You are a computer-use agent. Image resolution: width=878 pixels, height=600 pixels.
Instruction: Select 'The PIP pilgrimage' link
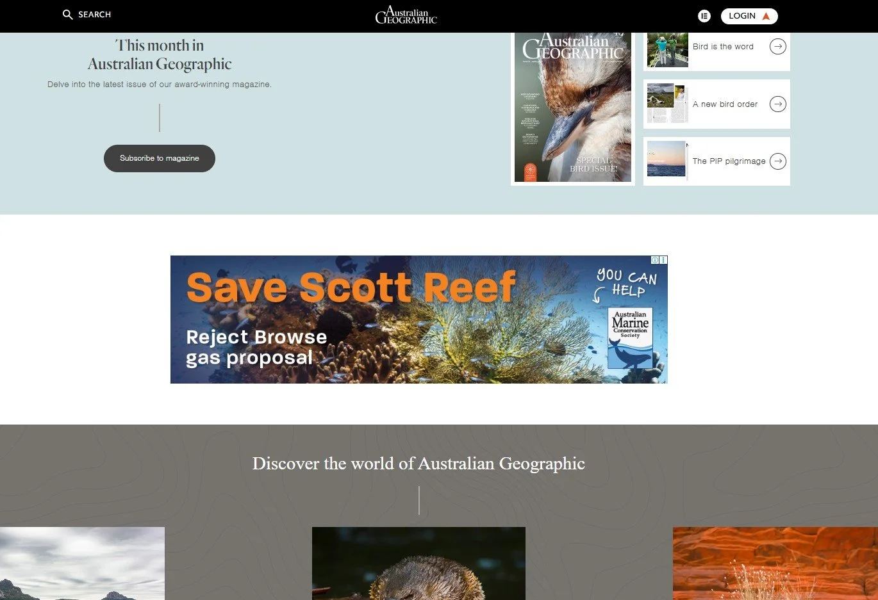729,161
